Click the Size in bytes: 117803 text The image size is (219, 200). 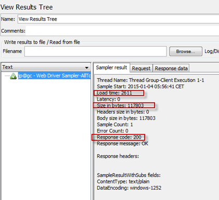120,105
